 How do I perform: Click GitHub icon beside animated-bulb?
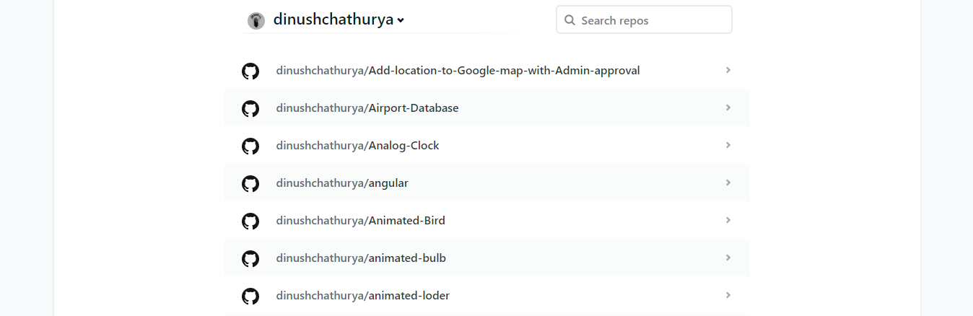pos(250,258)
